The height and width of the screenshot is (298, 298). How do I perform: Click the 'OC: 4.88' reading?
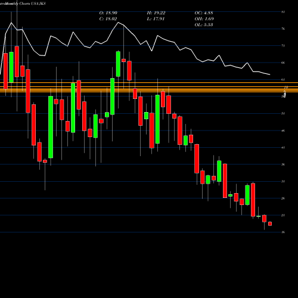click(x=204, y=13)
